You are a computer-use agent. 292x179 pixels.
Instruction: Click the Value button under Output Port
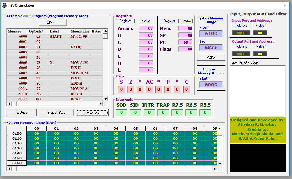coord(260,46)
